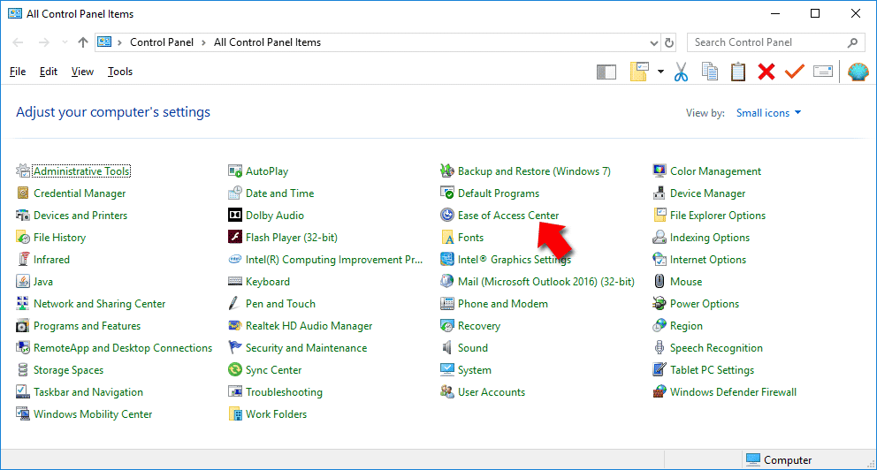Screen dimensions: 877x470
Task: Click the Color Management icon
Action: coord(660,171)
